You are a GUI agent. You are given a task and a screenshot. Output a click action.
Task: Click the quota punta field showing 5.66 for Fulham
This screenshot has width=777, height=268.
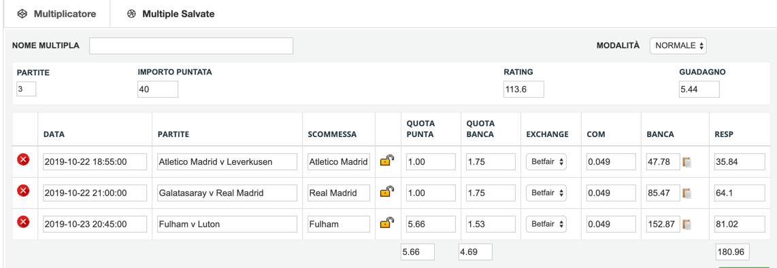pos(431,224)
